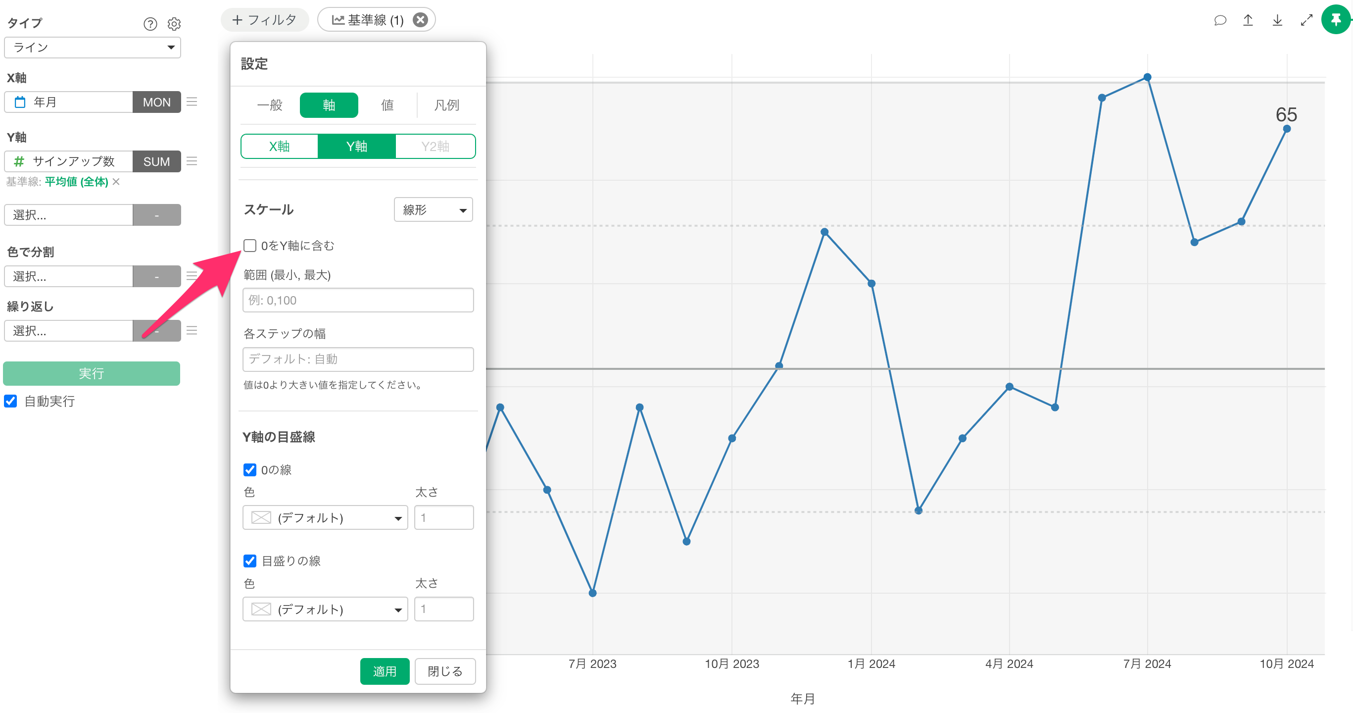Enable 0をY軸に含む checkbox

[250, 246]
